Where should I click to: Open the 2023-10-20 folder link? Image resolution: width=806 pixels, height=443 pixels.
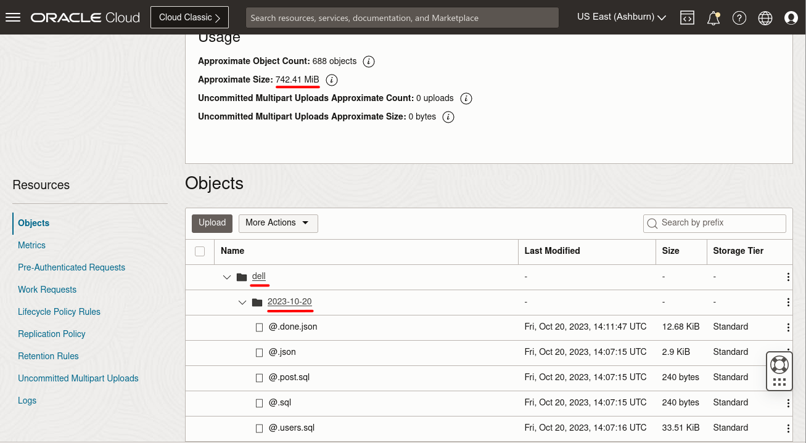[x=290, y=301]
